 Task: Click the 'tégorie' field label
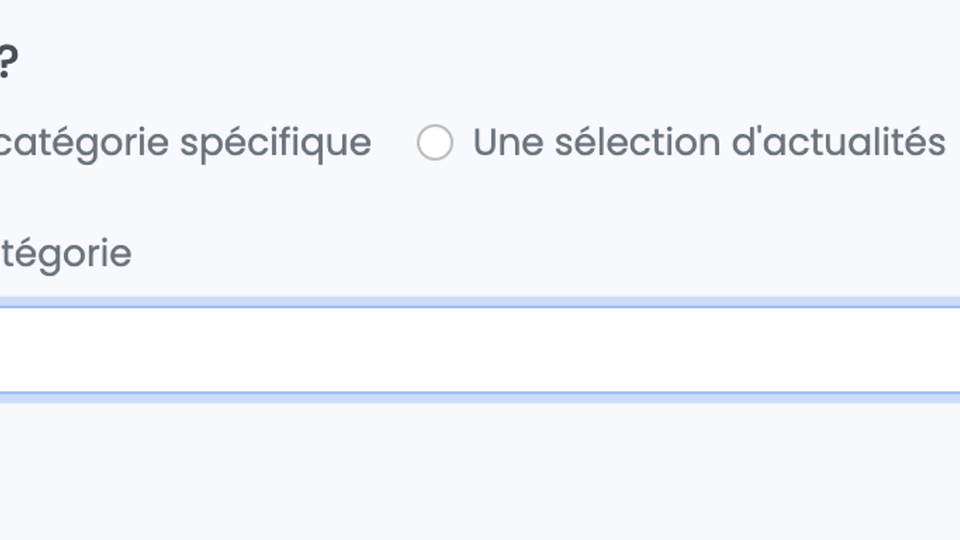[x=64, y=253]
